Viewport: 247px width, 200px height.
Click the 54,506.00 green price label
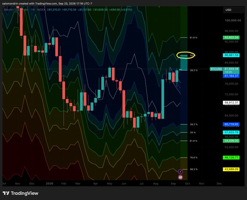231,141
